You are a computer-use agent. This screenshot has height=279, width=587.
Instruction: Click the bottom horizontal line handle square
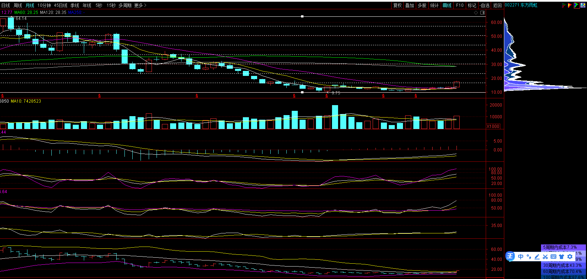[302, 92]
